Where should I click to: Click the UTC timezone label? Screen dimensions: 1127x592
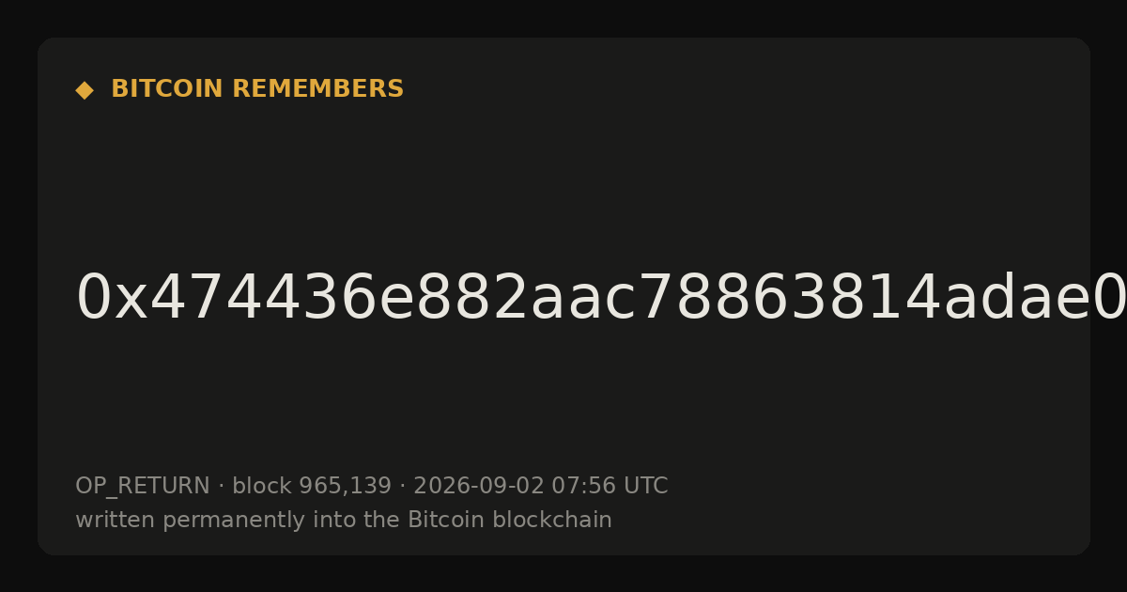point(645,487)
